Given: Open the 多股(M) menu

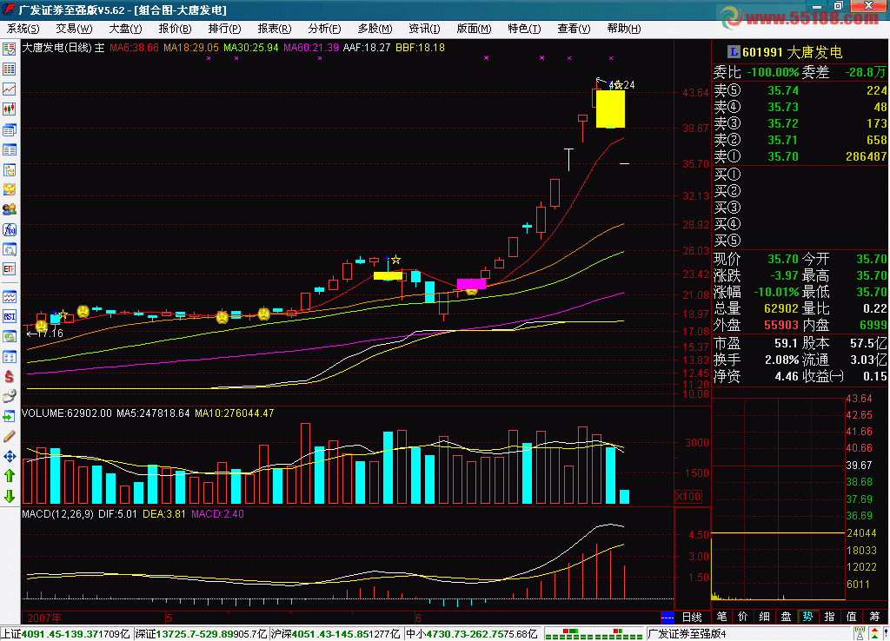Looking at the screenshot, I should (375, 29).
